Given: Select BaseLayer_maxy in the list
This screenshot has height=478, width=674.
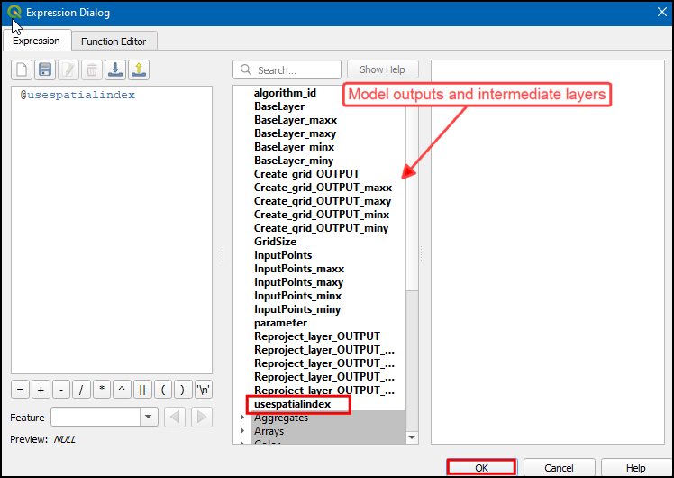Looking at the screenshot, I should pyautogui.click(x=295, y=133).
